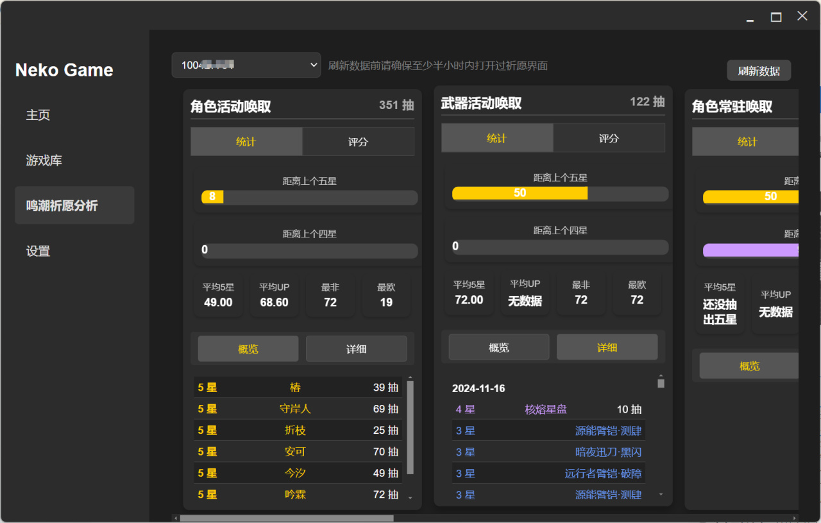This screenshot has width=821, height=523.
Task: Click the five-star progress bar showing 8
Action: [x=309, y=197]
